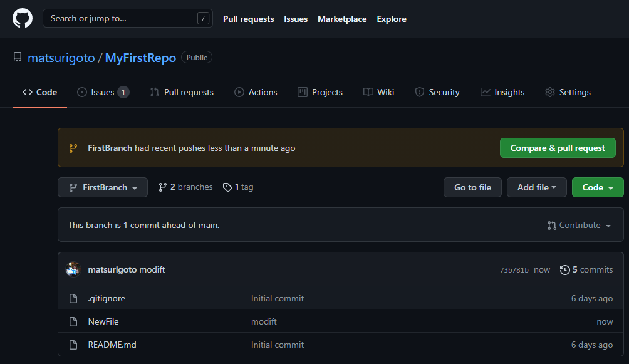The height and width of the screenshot is (364, 629).
Task: Click the Public visibility badge
Action: click(197, 58)
